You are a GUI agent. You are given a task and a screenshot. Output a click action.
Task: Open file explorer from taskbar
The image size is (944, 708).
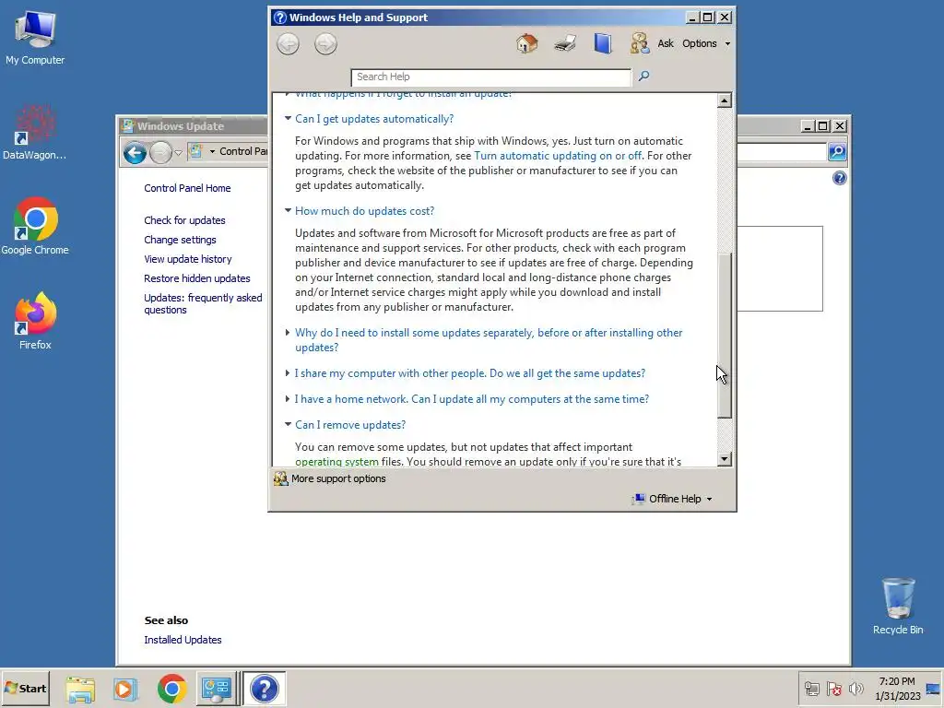(x=80, y=689)
